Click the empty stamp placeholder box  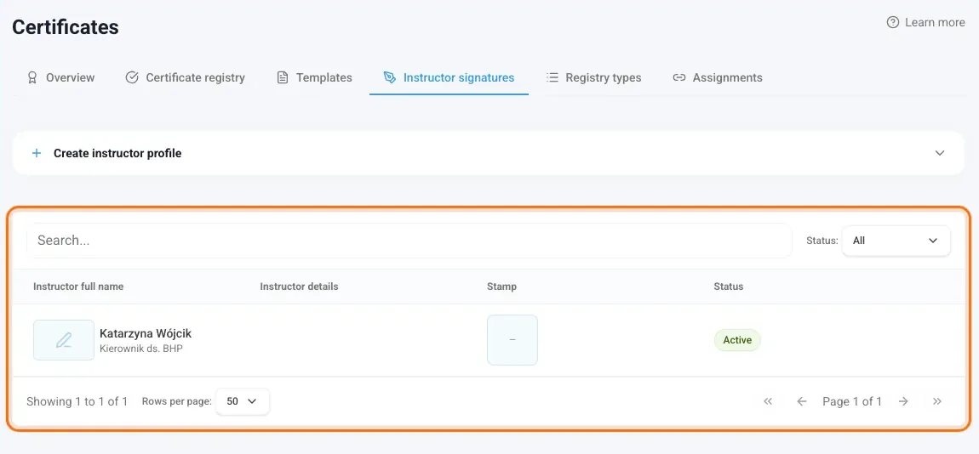(x=512, y=340)
